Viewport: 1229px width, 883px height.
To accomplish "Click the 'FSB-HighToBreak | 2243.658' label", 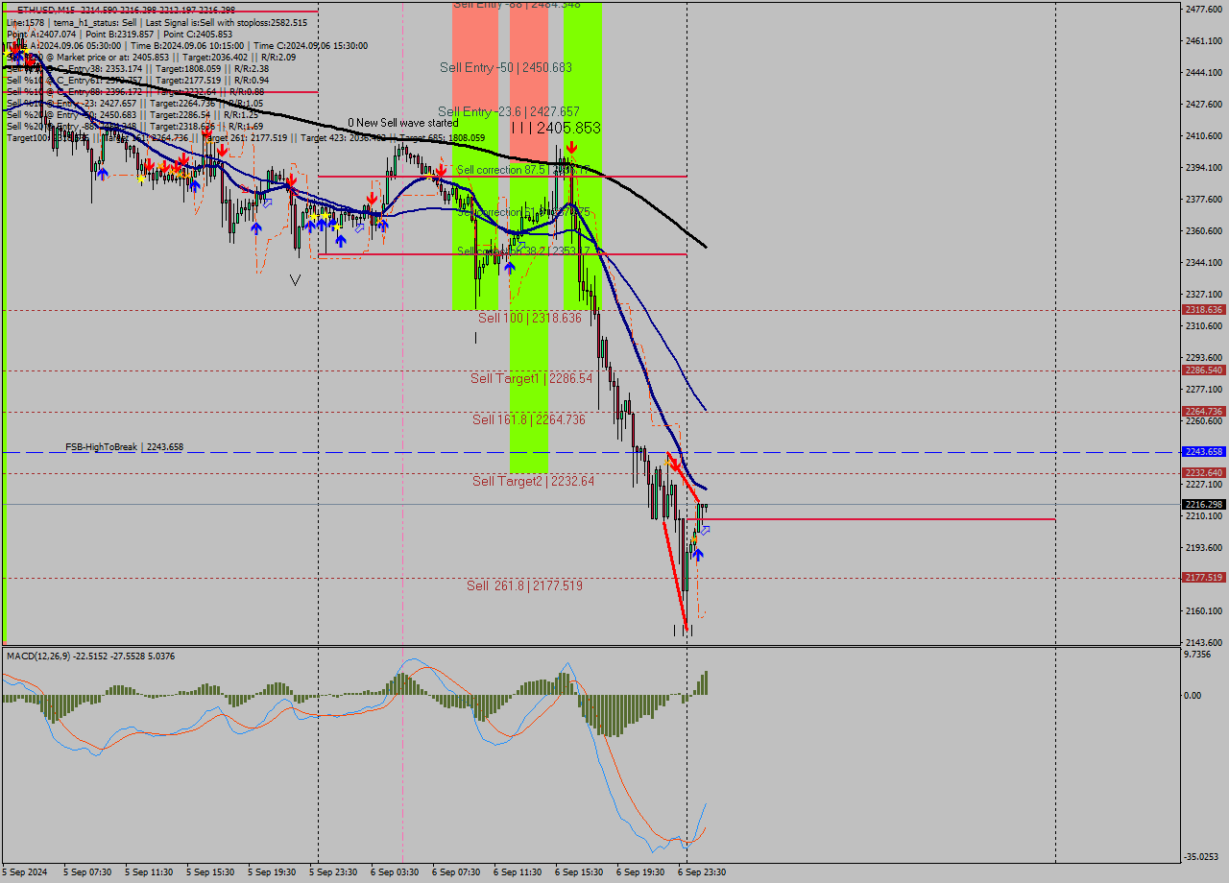I will click(x=124, y=447).
